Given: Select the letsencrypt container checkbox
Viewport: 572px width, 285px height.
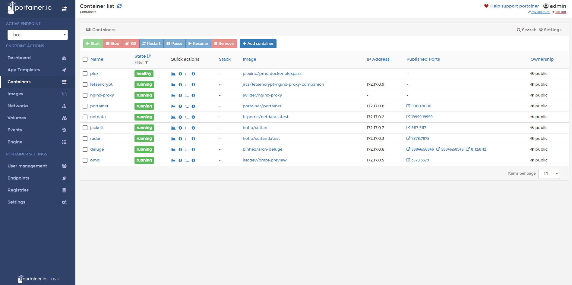Looking at the screenshot, I should click(x=85, y=84).
